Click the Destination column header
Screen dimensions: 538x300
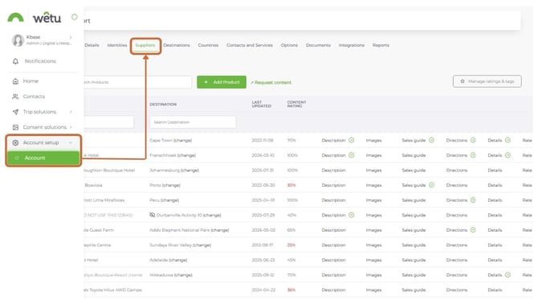pyautogui.click(x=163, y=104)
